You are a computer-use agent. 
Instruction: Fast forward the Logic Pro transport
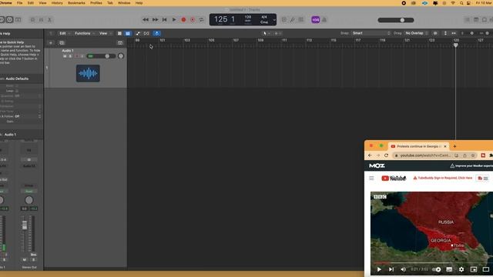coord(155,19)
